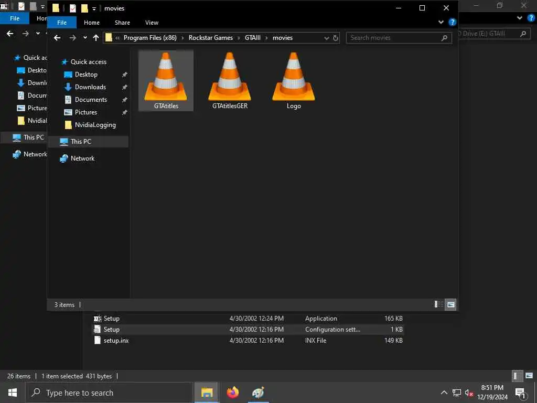Open the notification center
This screenshot has width=537, height=403.
point(521,393)
